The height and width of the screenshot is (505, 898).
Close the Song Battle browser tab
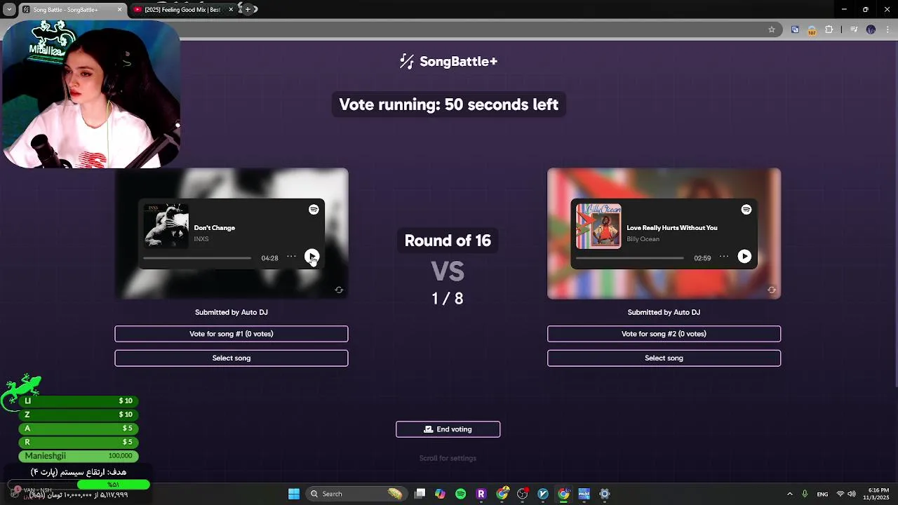tap(119, 10)
